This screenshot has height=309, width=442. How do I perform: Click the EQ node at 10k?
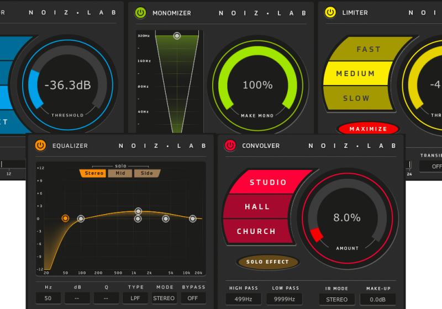click(193, 219)
